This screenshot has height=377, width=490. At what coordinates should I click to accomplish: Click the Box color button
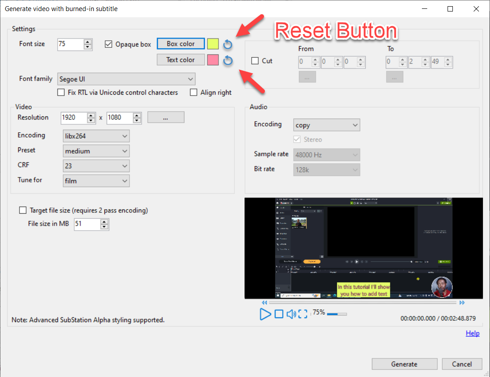pos(180,43)
